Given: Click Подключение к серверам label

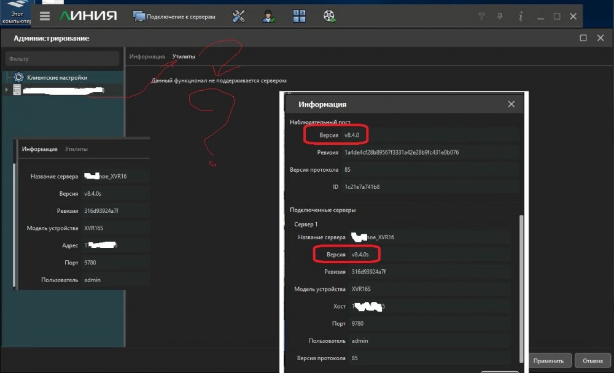Looking at the screenshot, I should [181, 17].
